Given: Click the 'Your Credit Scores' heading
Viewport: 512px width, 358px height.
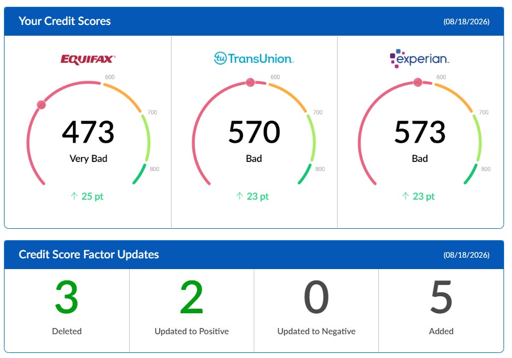Looking at the screenshot, I should coord(65,21).
